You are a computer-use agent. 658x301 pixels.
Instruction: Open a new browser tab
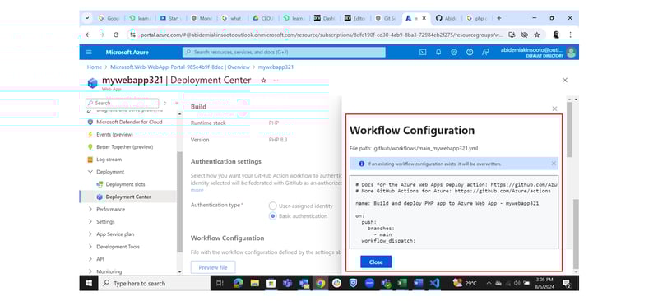pos(499,18)
